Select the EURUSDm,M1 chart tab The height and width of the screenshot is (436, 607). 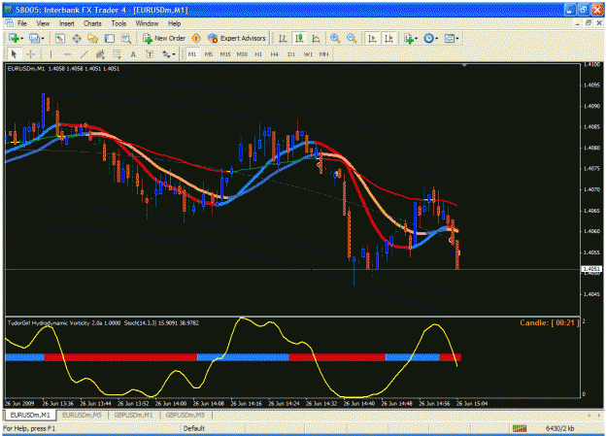[30, 415]
